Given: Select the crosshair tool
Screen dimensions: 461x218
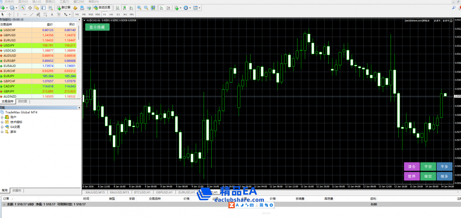Looking at the screenshot, I should (x=10, y=15).
